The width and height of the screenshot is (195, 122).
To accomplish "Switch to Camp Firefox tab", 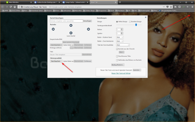I will pyautogui.click(x=75, y=2).
